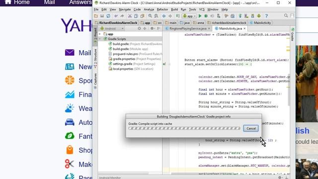
Task: Click the Gradle build progress bar
Action: [184, 128]
